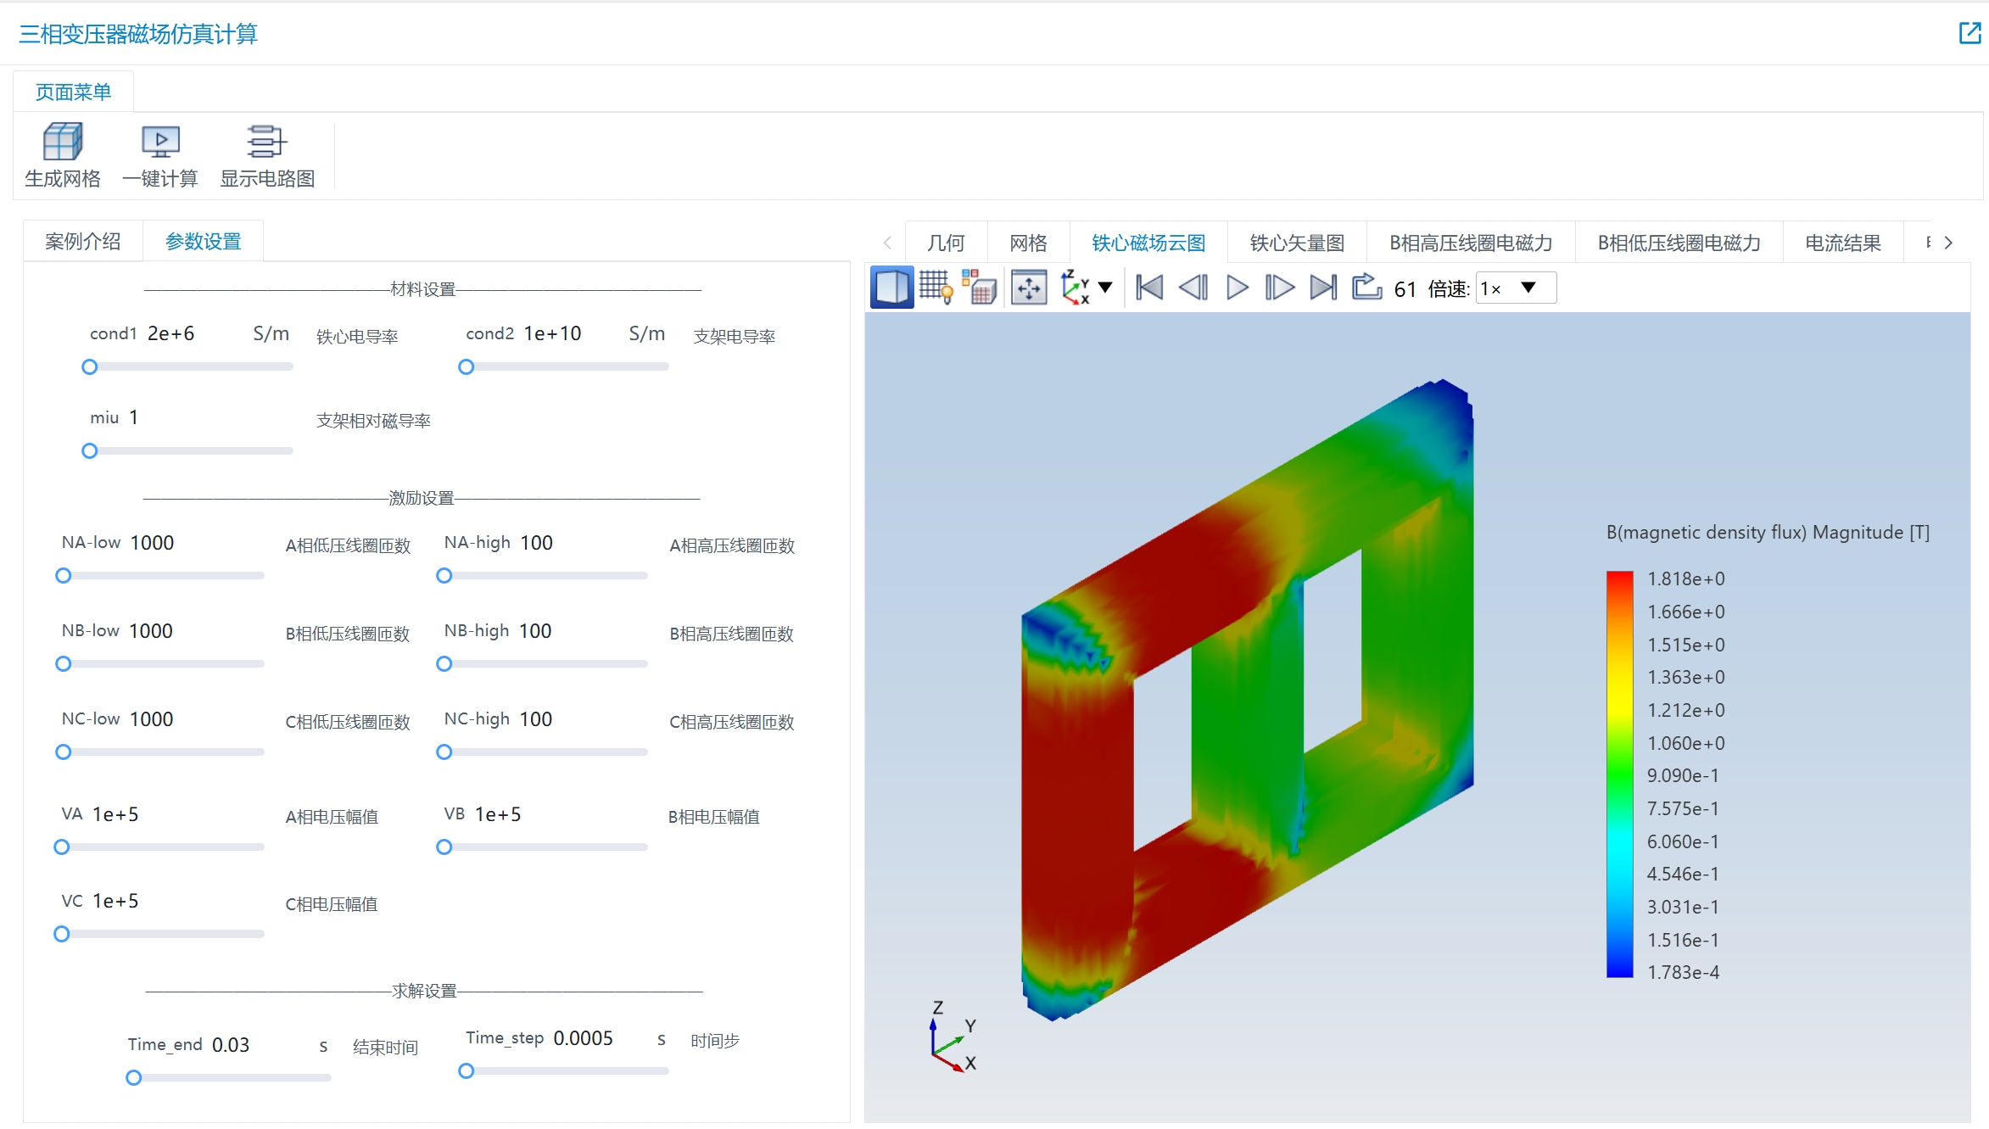Click the frame number 61
The width and height of the screenshot is (1989, 1129).
click(1405, 289)
